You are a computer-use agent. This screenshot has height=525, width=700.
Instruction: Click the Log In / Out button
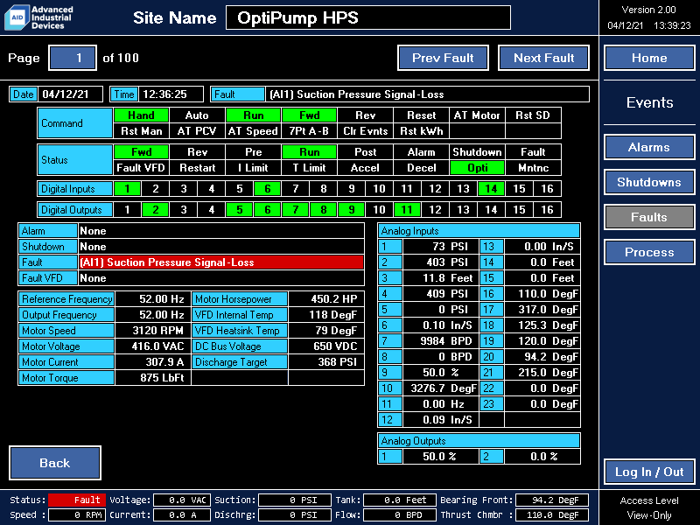[x=649, y=472]
